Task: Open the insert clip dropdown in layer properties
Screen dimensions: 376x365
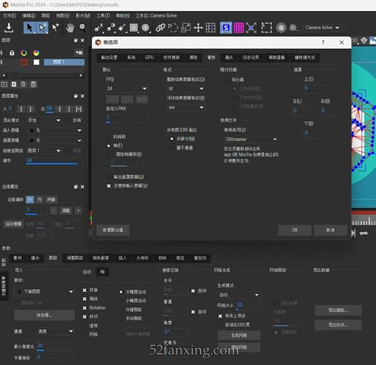Action: coord(55,131)
